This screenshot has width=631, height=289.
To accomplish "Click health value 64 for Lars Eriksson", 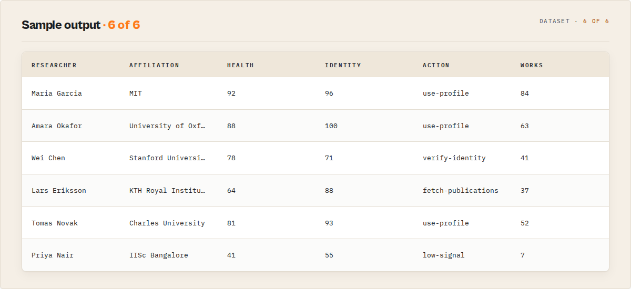I will coord(231,191).
